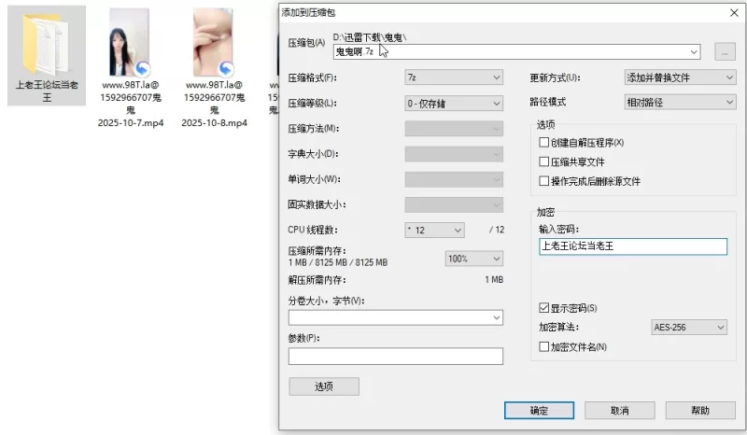Click the 取消 cancel button
The image size is (747, 435).
[620, 410]
